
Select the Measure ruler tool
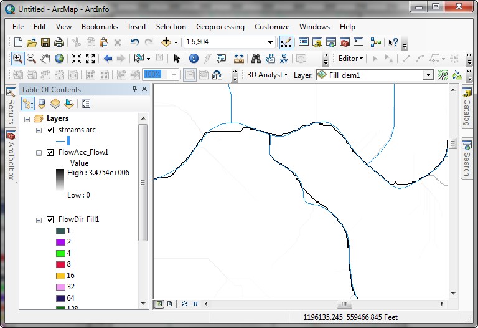(238, 59)
